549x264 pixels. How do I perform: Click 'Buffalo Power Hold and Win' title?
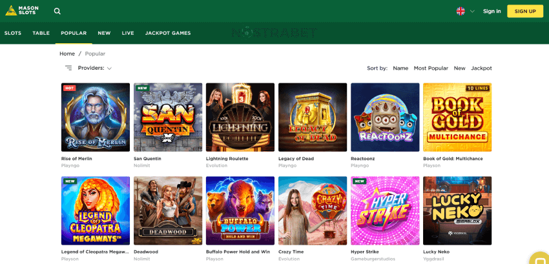pyautogui.click(x=238, y=252)
